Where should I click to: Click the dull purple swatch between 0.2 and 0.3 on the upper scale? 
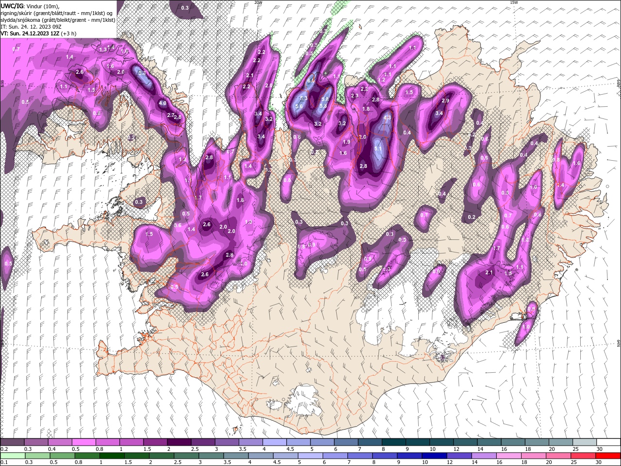click(x=12, y=442)
